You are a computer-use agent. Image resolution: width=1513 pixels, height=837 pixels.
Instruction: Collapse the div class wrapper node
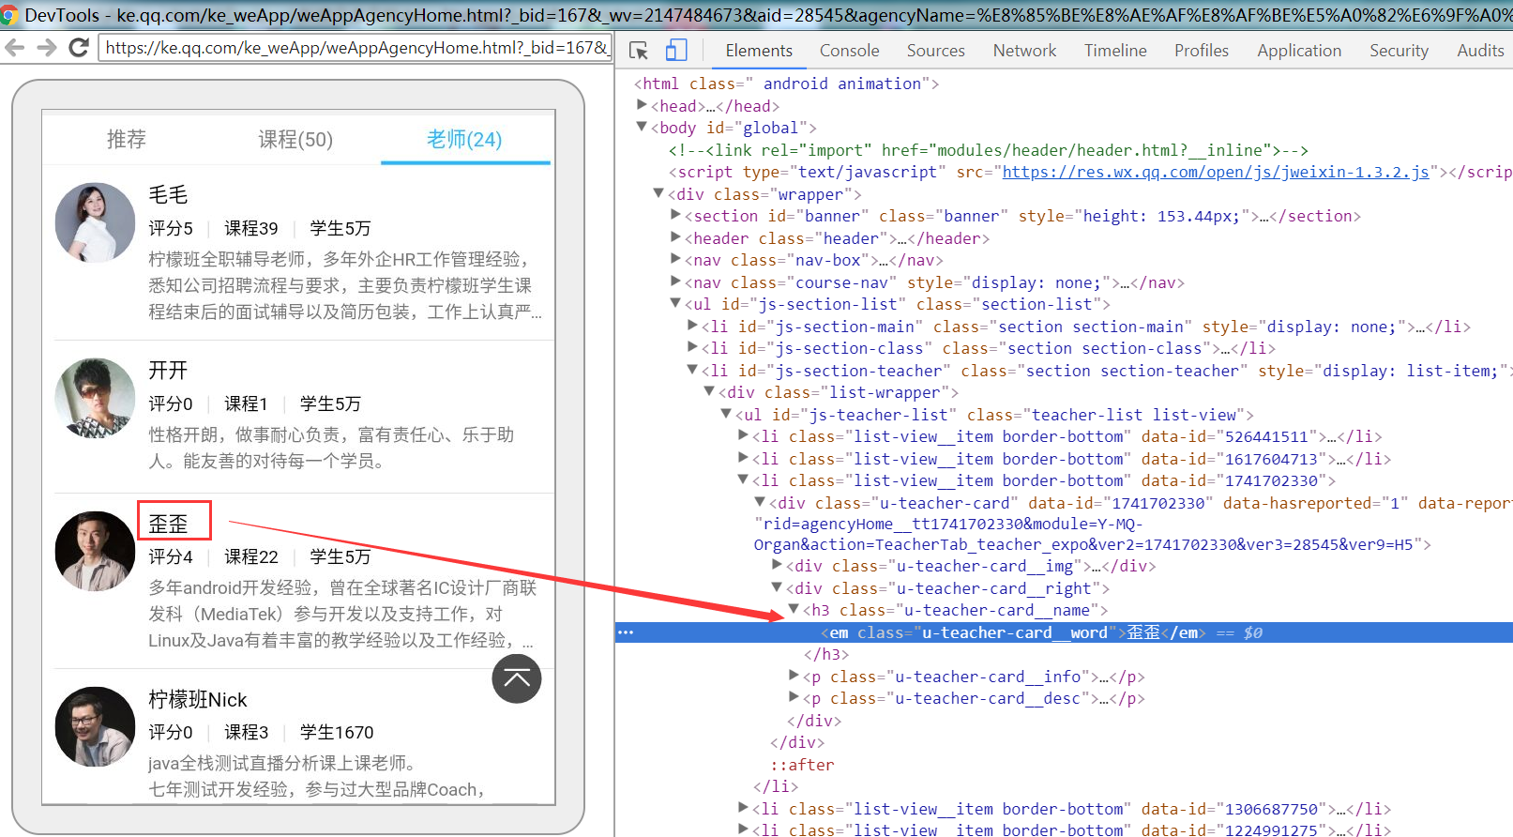(658, 193)
